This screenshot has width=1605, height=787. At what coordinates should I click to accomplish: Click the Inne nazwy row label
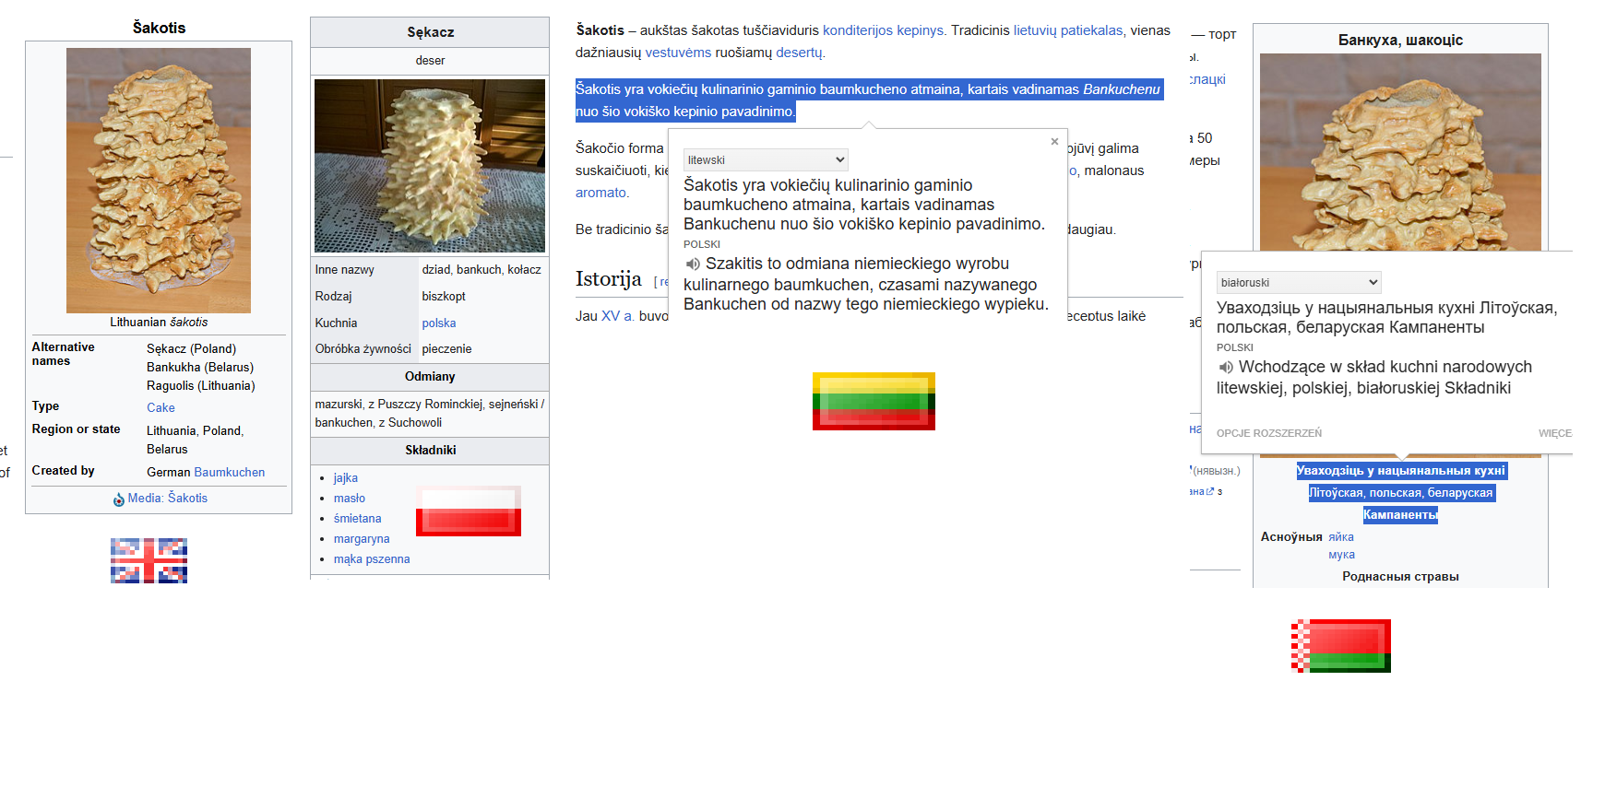[x=344, y=269]
